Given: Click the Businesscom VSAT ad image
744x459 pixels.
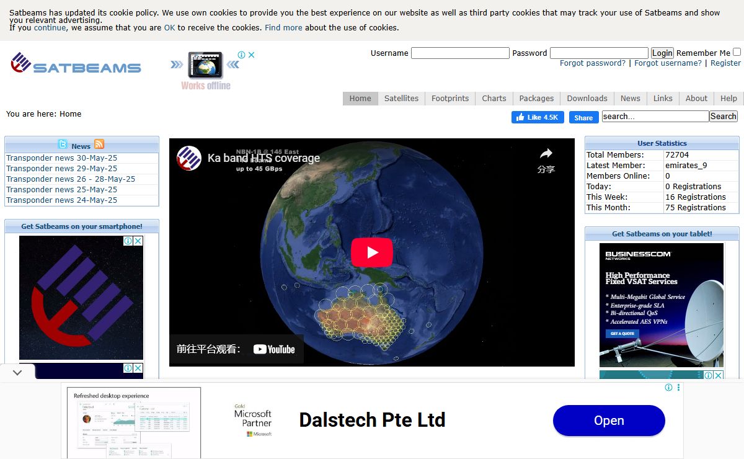Looking at the screenshot, I should (662, 305).
